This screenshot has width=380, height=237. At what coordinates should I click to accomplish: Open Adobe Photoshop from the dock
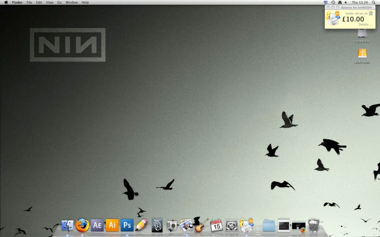[127, 225]
